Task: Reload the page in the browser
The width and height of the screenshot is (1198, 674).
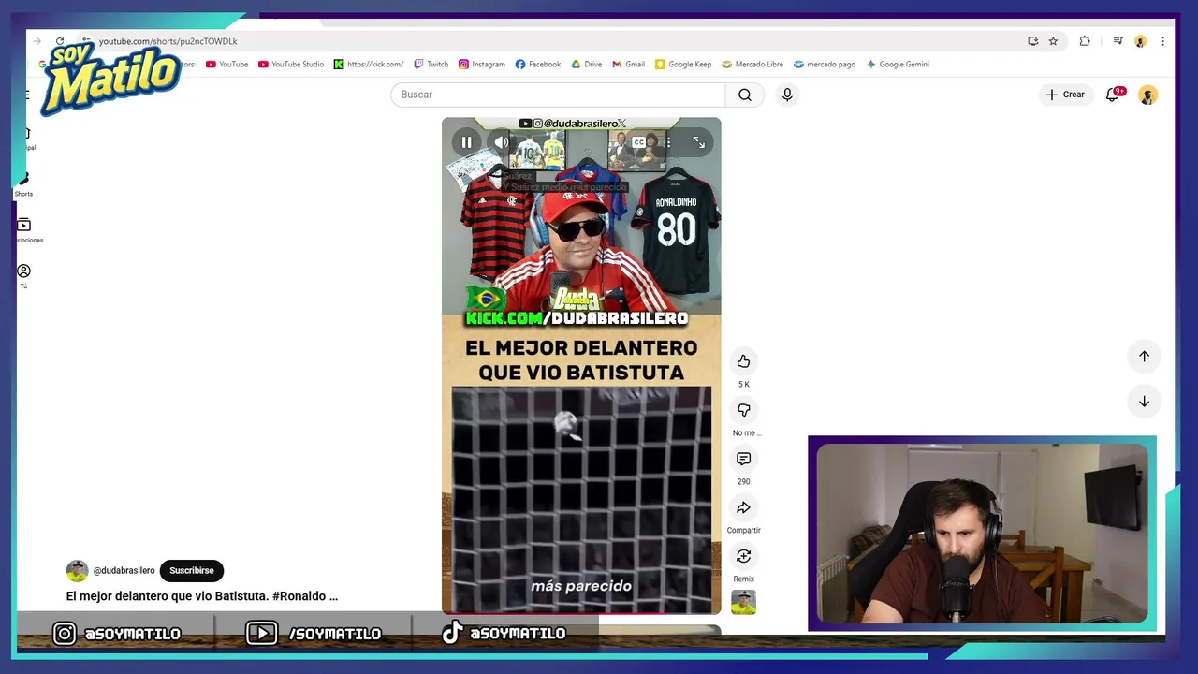Action: pos(60,41)
